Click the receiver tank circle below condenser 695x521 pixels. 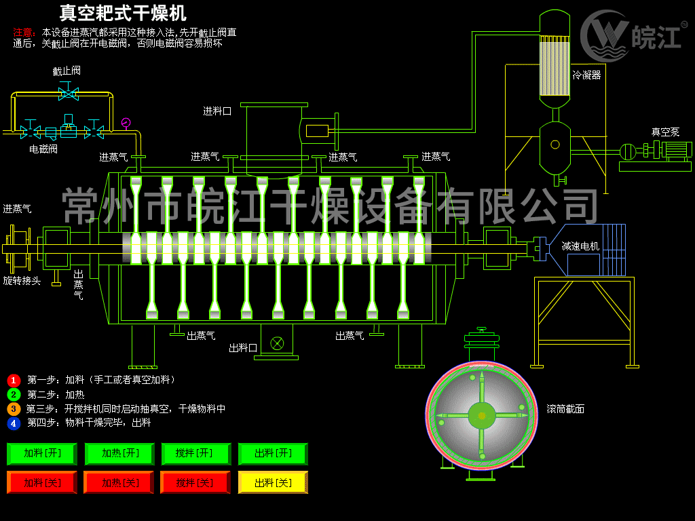[555, 144]
